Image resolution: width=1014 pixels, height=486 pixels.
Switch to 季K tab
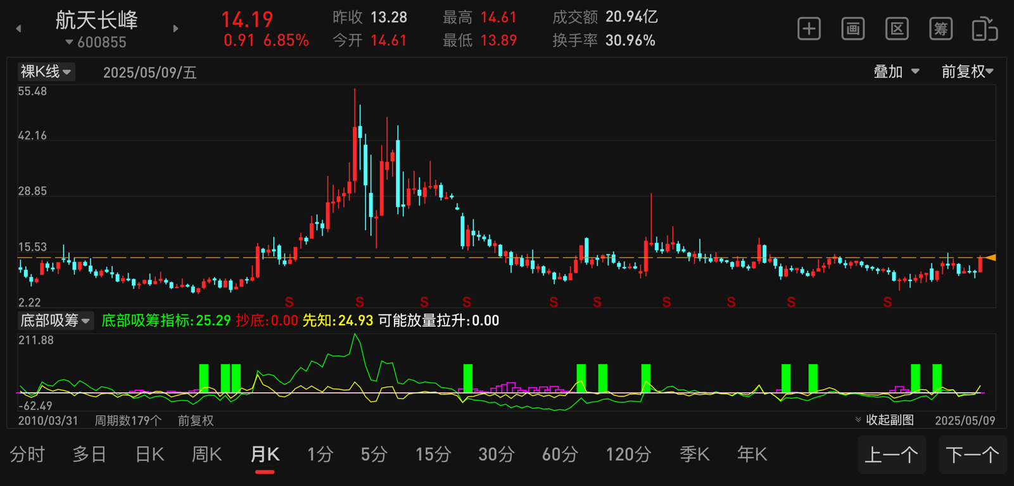point(694,454)
